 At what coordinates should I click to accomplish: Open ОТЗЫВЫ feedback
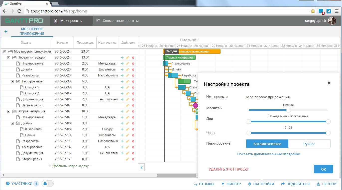pyautogui.click(x=204, y=184)
